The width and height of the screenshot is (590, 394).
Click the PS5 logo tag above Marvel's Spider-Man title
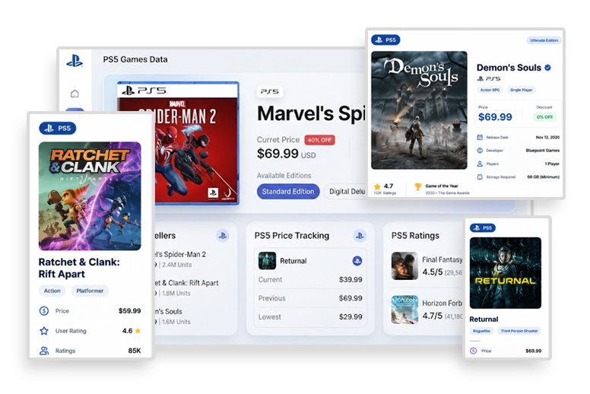pos(270,91)
